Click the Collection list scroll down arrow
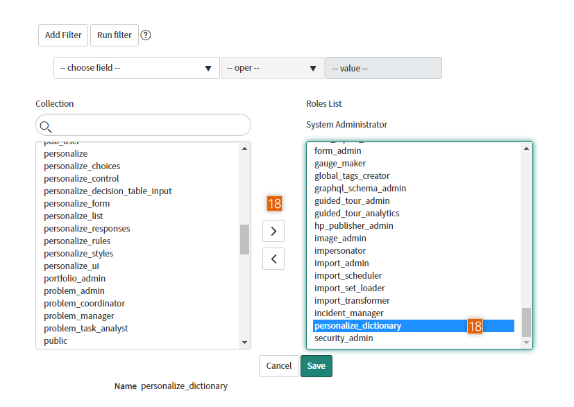The image size is (574, 407). click(244, 343)
